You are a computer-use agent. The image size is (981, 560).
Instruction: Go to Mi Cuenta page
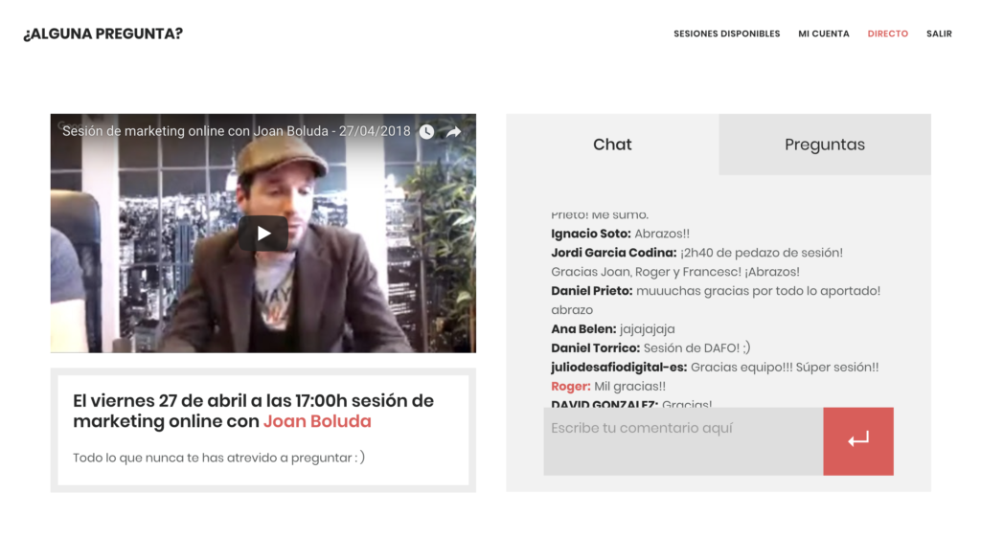[x=823, y=34]
